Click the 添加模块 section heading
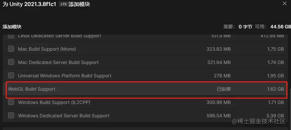This screenshot has width=291, height=130. coord(12,27)
